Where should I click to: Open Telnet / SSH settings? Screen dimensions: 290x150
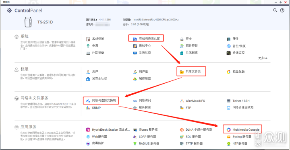pyautogui.click(x=238, y=101)
